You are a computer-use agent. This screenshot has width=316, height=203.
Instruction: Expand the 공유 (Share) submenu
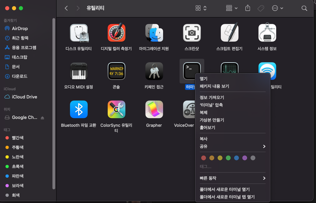(233, 147)
